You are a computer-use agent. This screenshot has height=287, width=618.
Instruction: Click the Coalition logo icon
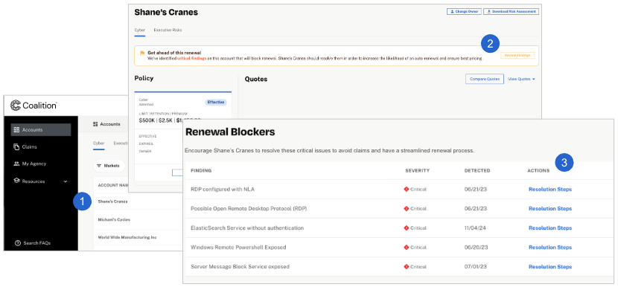[16, 105]
